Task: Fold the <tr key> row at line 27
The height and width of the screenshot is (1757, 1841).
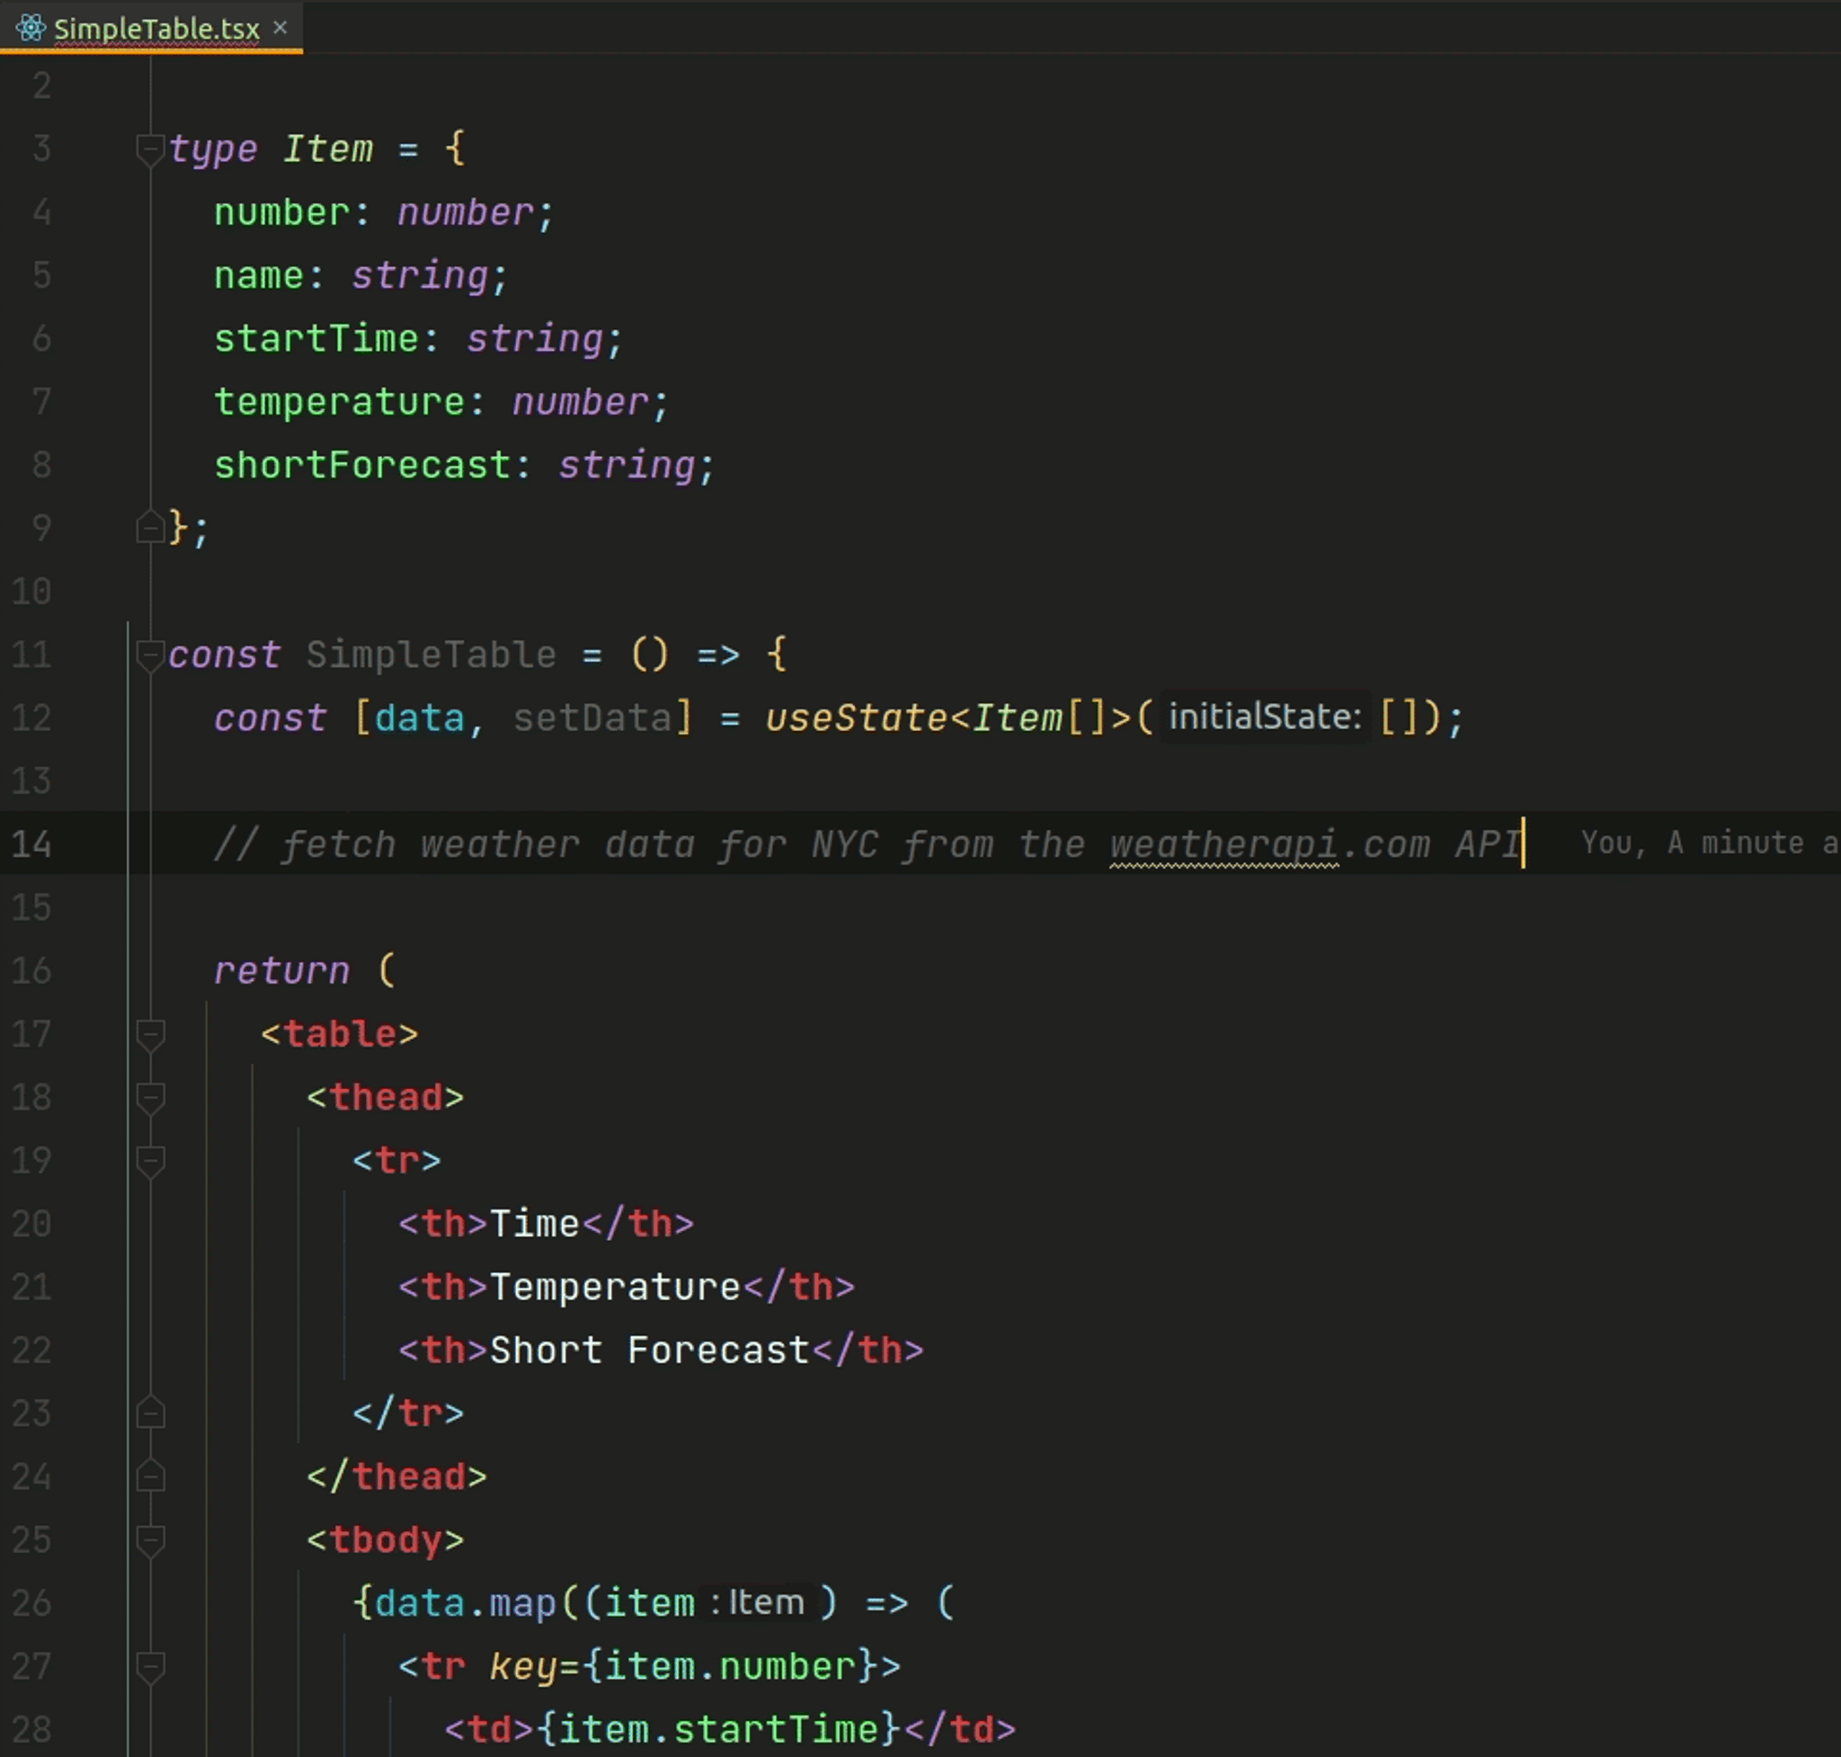Action: [x=150, y=1666]
